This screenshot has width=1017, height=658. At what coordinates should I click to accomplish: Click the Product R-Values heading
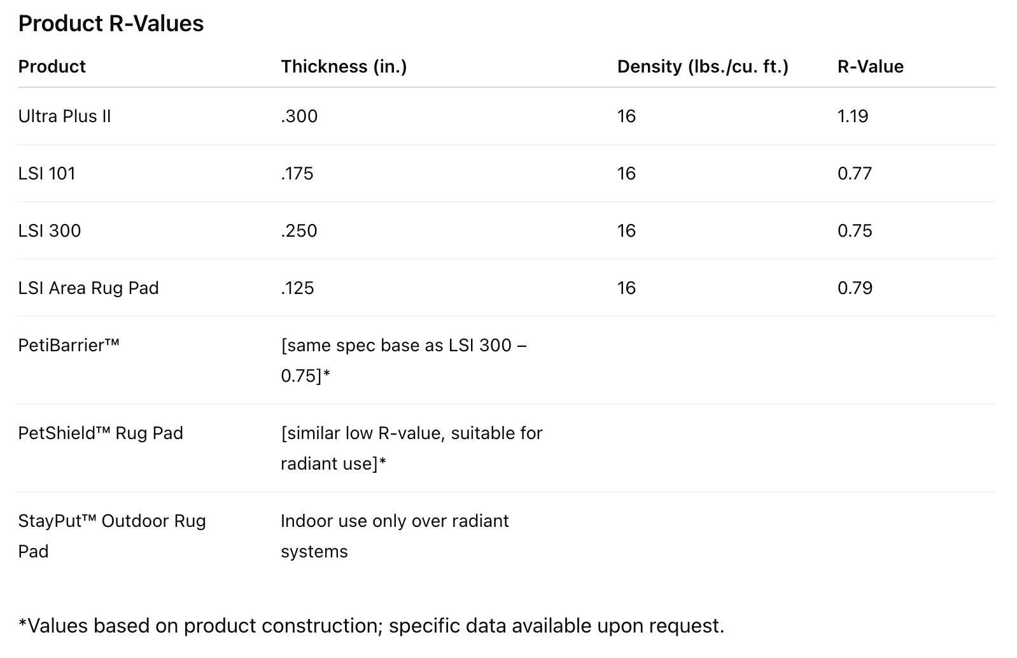(111, 24)
